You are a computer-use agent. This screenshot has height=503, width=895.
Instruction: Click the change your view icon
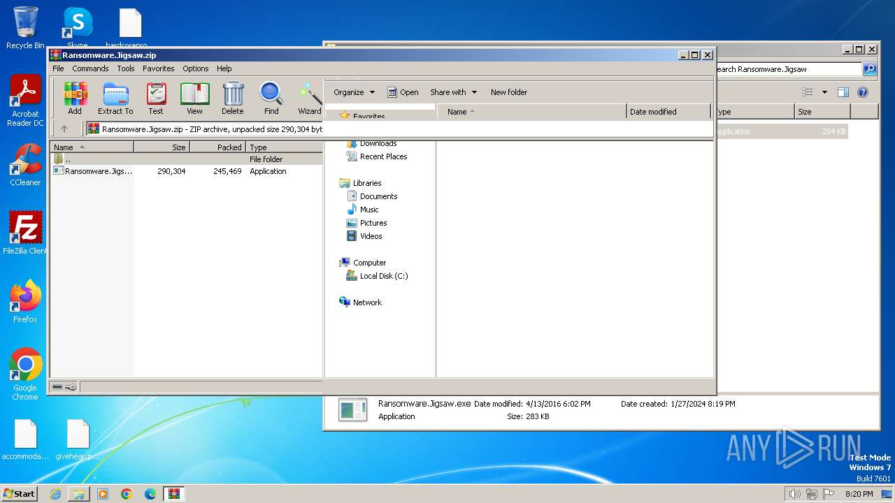[x=808, y=92]
